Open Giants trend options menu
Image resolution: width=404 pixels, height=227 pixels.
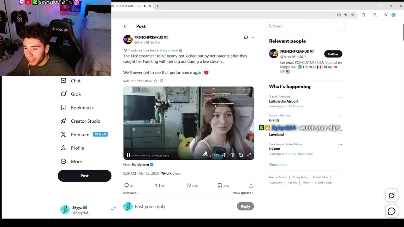pyautogui.click(x=340, y=116)
